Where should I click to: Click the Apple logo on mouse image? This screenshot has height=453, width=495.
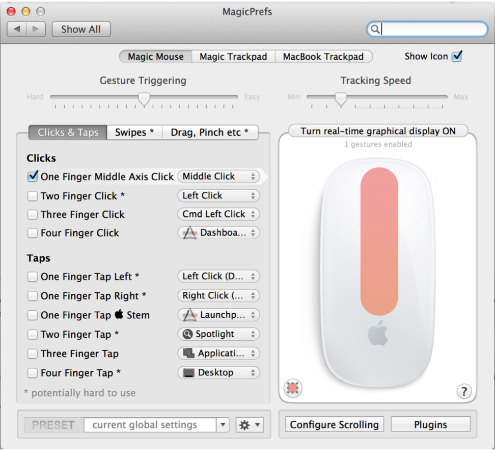[377, 333]
